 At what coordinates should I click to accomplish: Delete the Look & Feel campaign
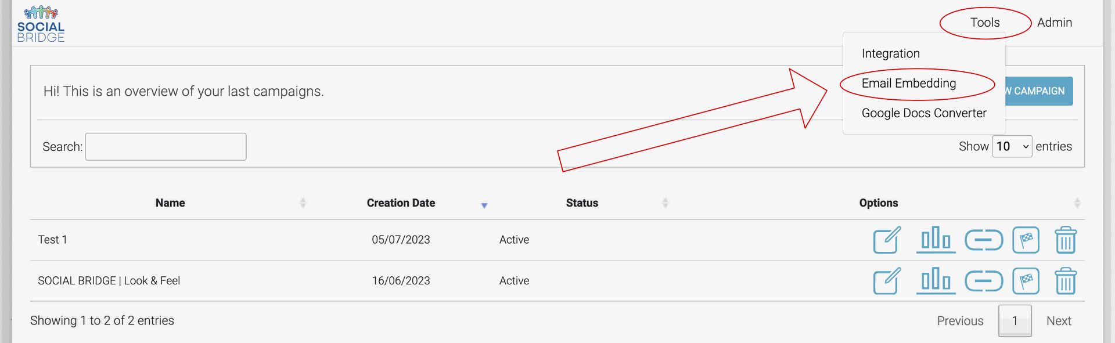[1066, 281]
